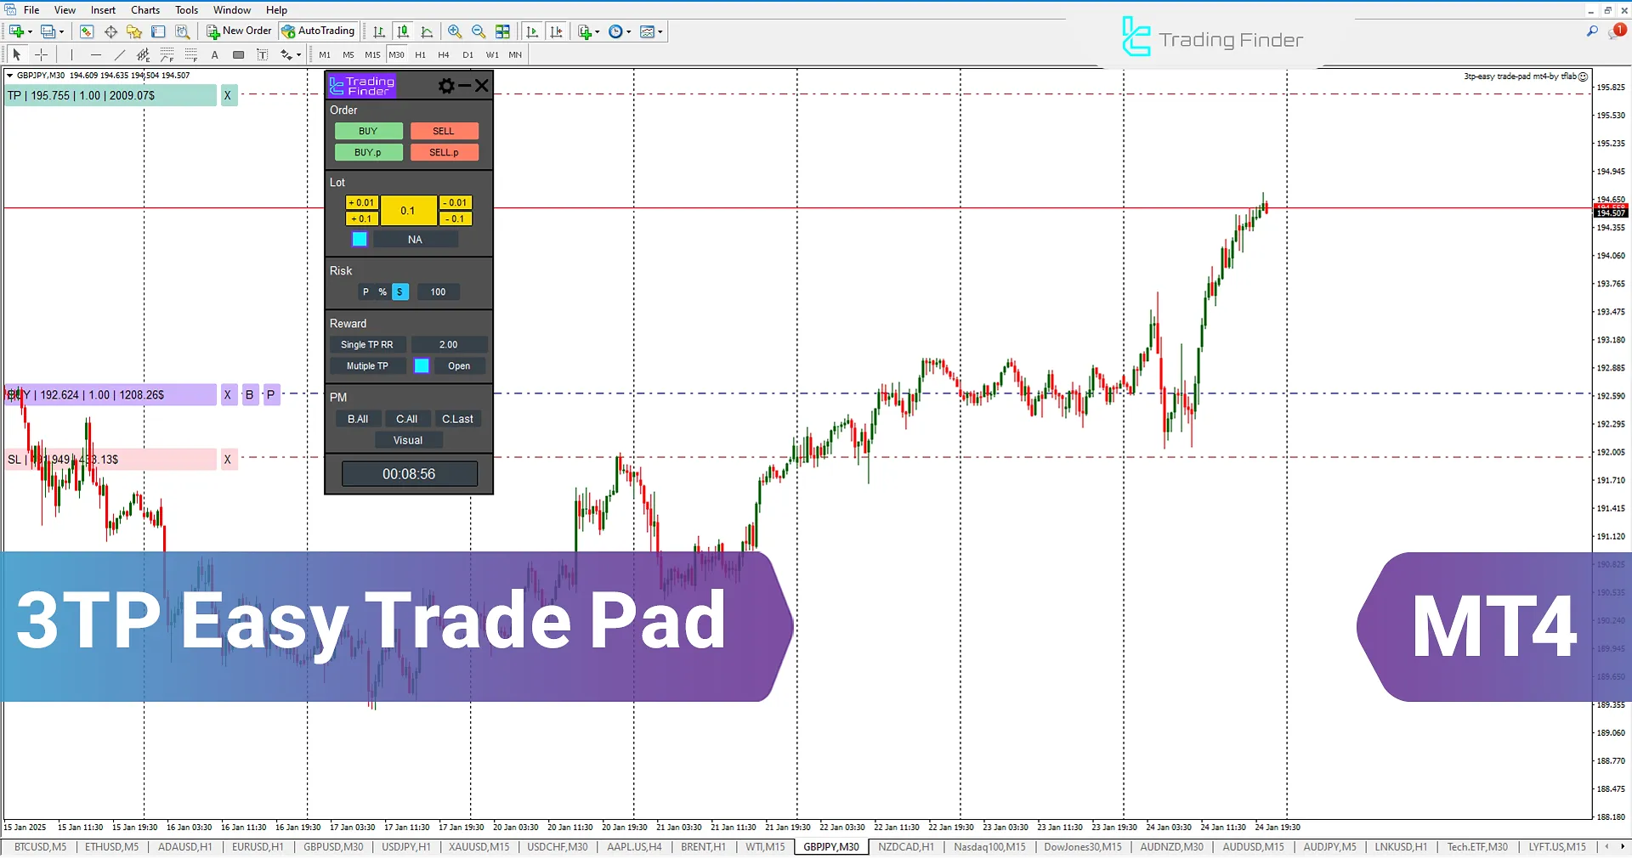1632x859 pixels.
Task: Draw a vertical line tool
Action: point(72,54)
